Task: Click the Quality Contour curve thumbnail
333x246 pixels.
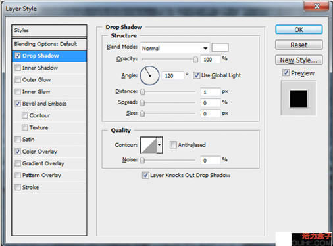Action: point(149,145)
